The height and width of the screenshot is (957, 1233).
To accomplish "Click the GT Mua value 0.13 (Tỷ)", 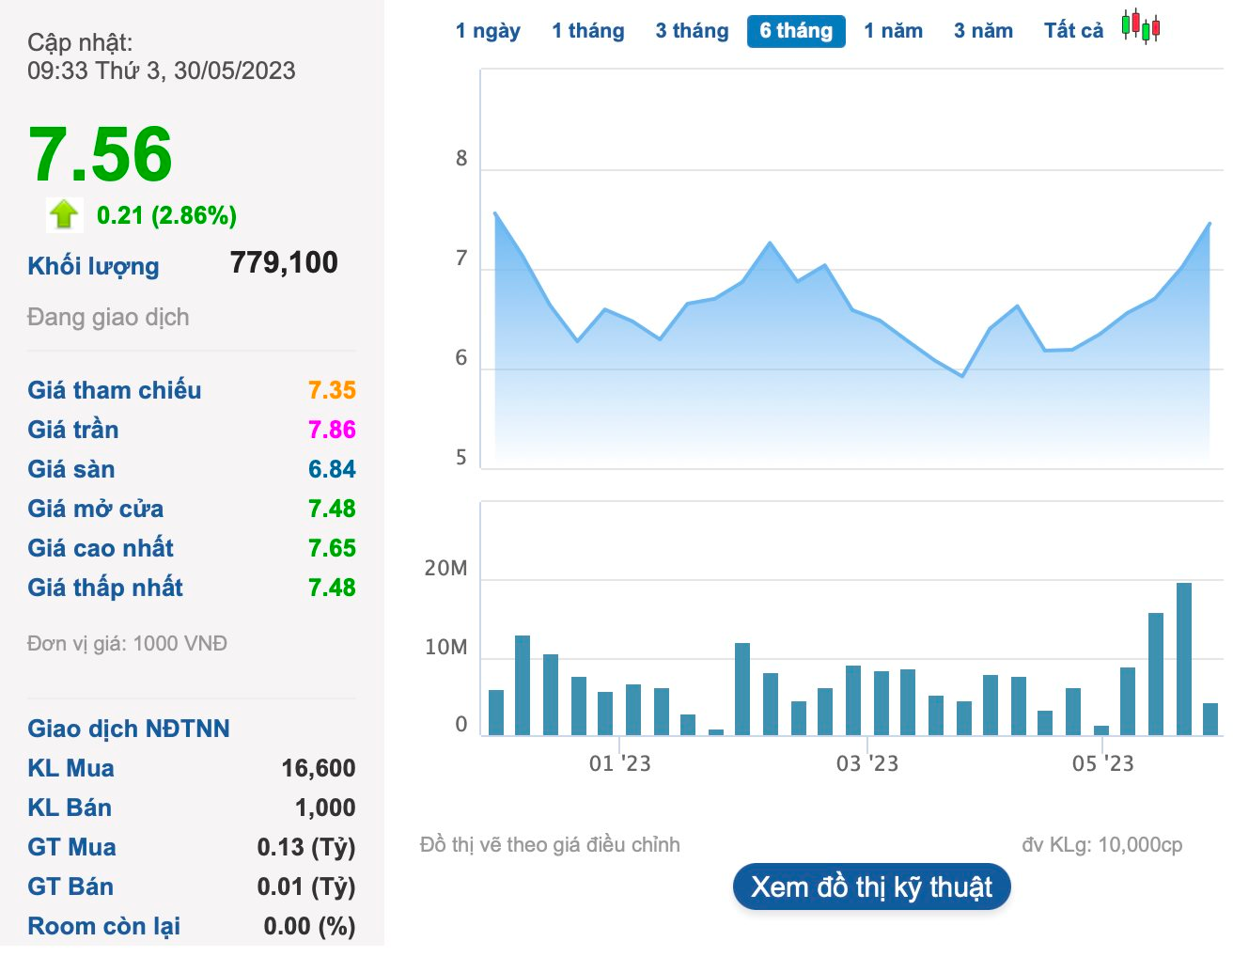I will pos(306,847).
